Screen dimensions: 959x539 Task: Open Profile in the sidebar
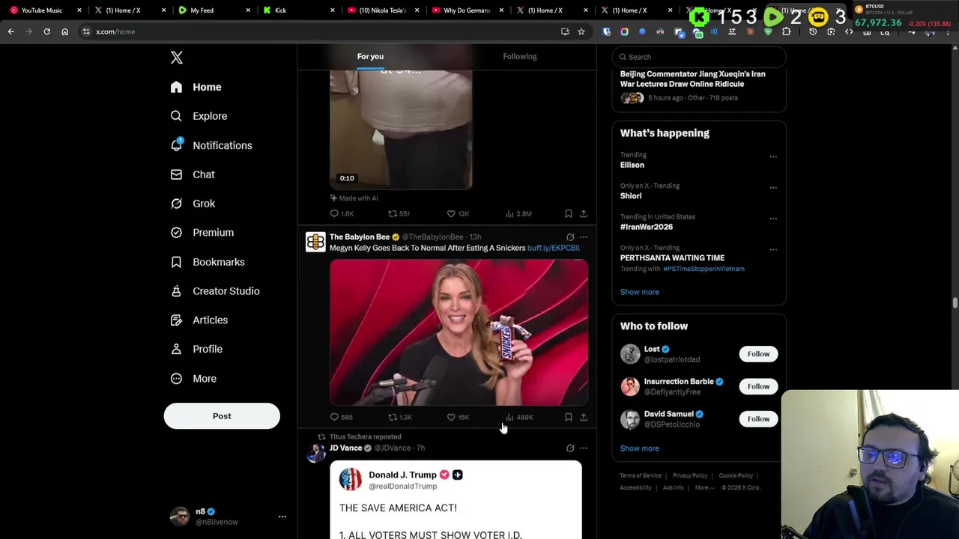coord(196,349)
